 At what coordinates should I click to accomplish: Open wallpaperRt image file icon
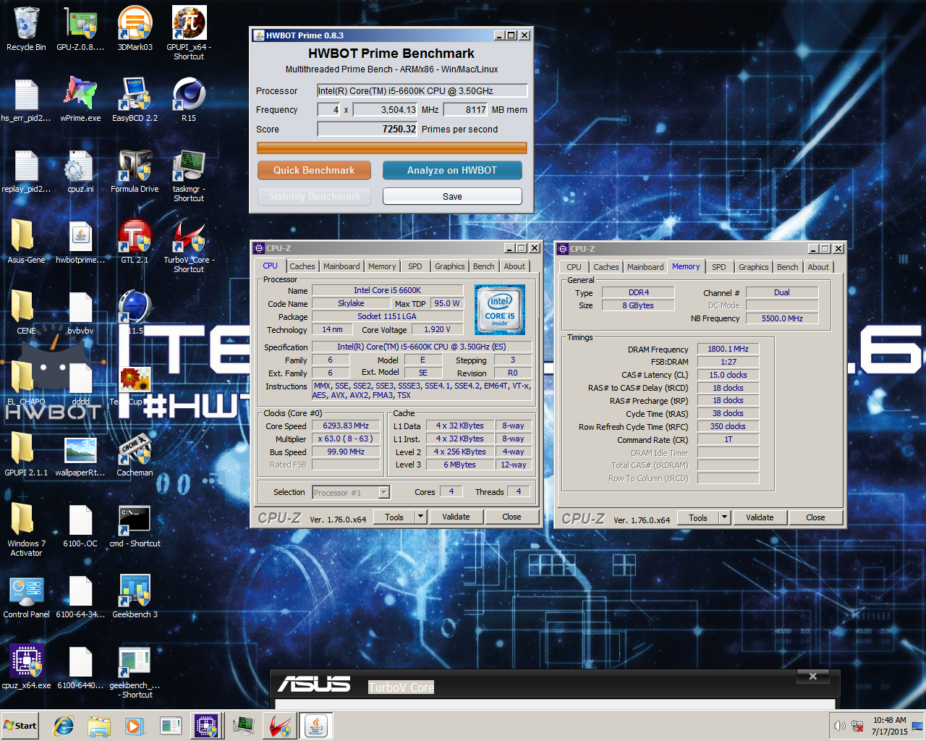(80, 454)
